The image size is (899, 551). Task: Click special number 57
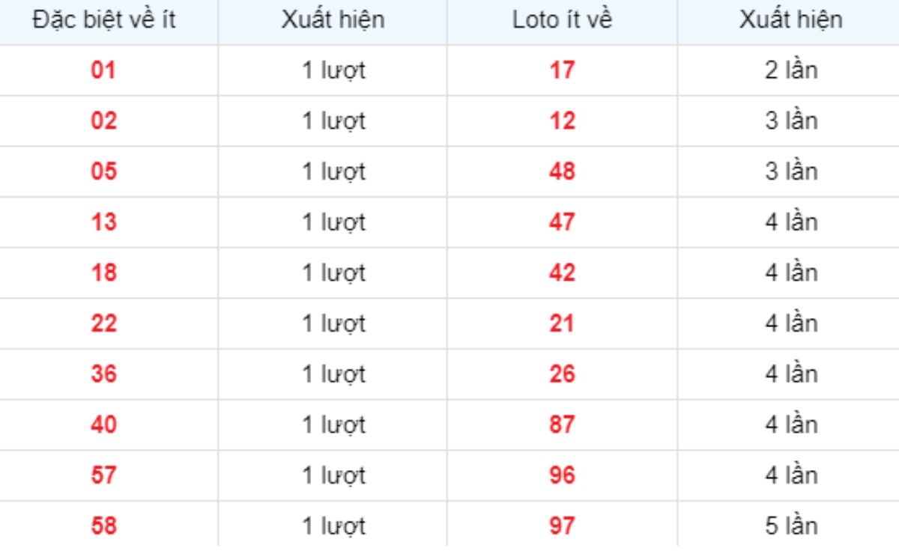pos(104,475)
